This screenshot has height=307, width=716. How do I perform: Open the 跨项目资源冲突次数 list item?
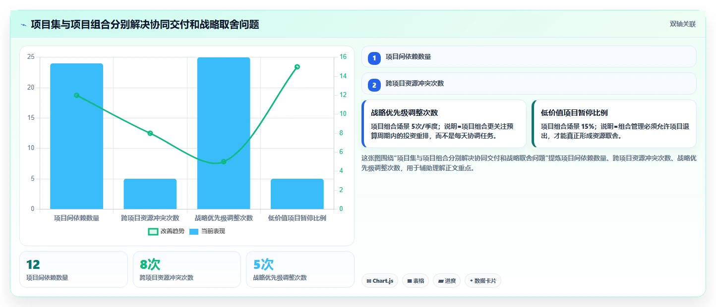529,83
